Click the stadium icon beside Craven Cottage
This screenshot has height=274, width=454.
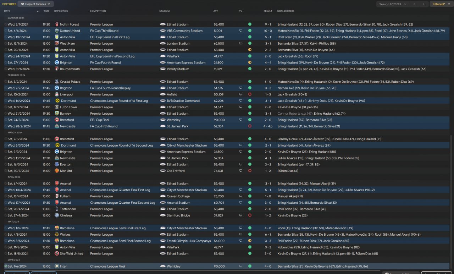(x=163, y=196)
